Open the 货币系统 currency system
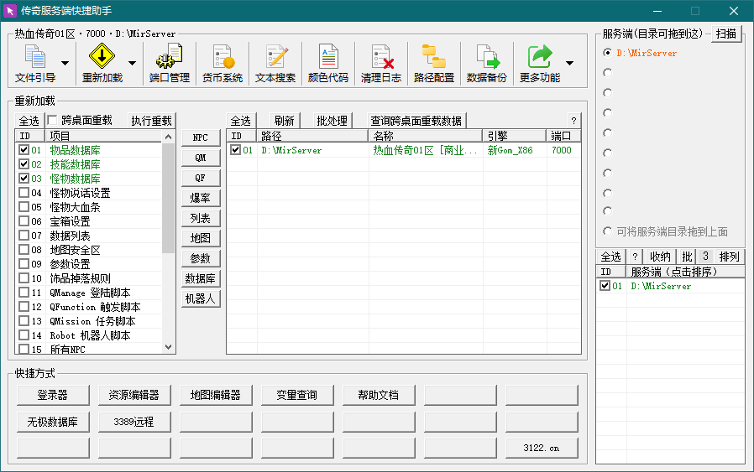Image resolution: width=754 pixels, height=472 pixels. coord(223,64)
